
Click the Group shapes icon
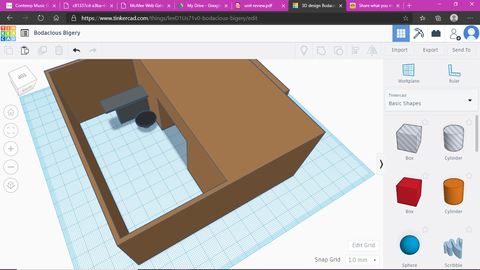pyautogui.click(x=321, y=50)
